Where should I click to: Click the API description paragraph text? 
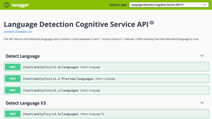tap(101, 39)
